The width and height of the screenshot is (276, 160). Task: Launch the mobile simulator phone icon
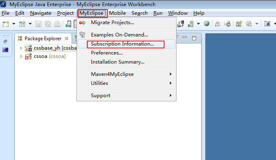[x=68, y=24]
